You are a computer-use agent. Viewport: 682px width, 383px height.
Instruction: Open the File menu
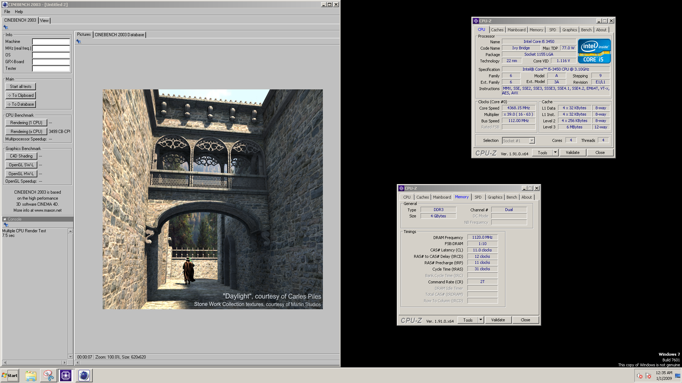[7, 12]
